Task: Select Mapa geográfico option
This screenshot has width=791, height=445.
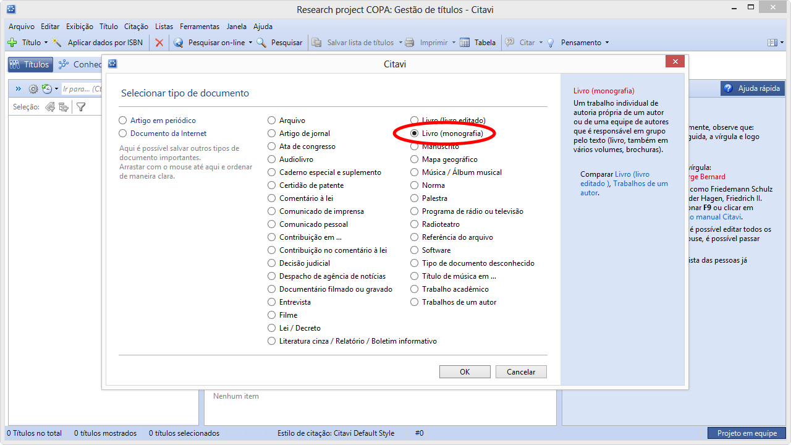Action: point(415,159)
